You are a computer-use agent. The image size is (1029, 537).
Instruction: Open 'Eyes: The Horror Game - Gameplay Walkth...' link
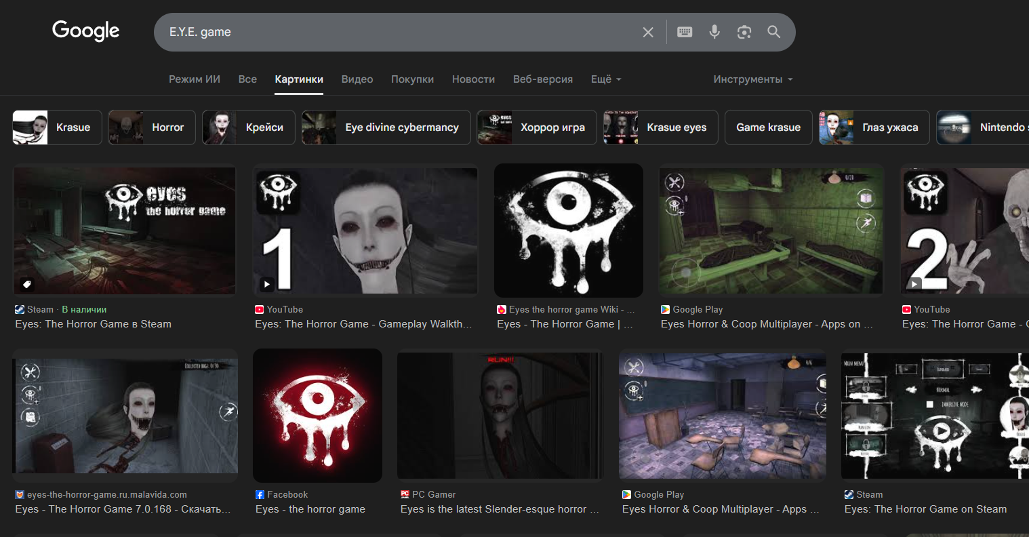coord(363,324)
